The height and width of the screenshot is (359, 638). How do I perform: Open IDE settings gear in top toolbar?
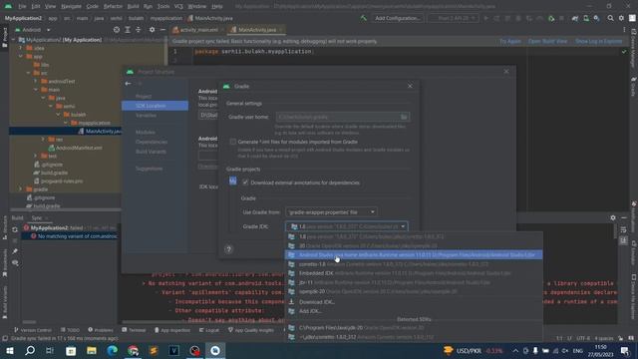(x=621, y=18)
